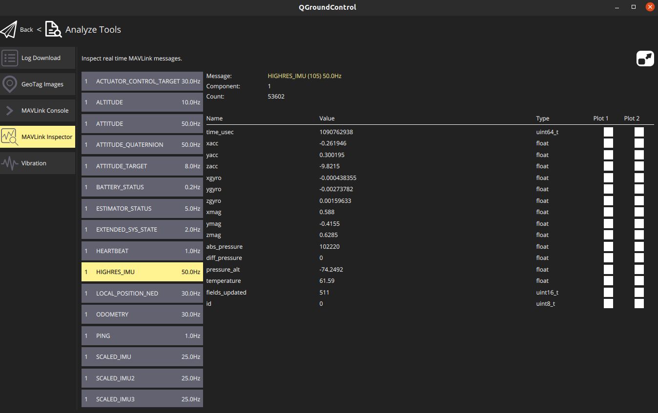The width and height of the screenshot is (658, 413).
Task: Select the highlighted HIGHRES_IMU message
Action: (x=142, y=272)
